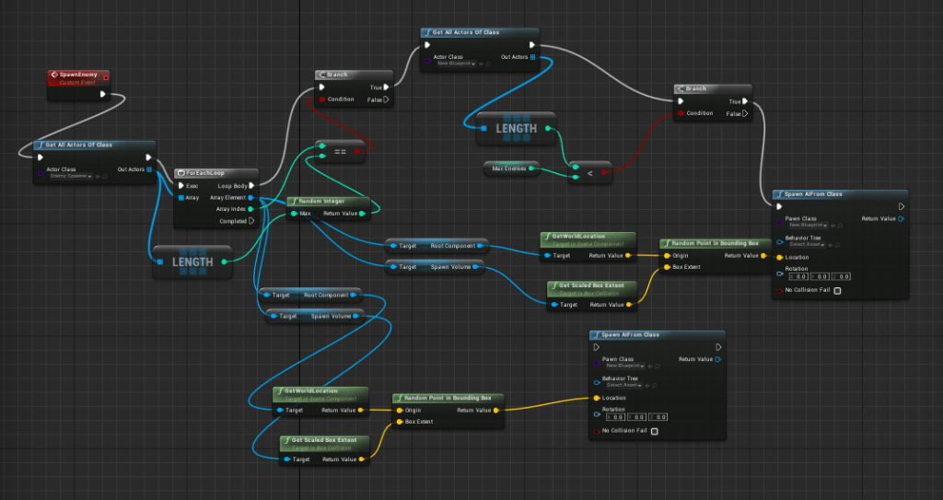Image resolution: width=943 pixels, height=500 pixels.
Task: Click Rotation X field on exec-unconnected Spawn AI node
Action: coord(615,416)
